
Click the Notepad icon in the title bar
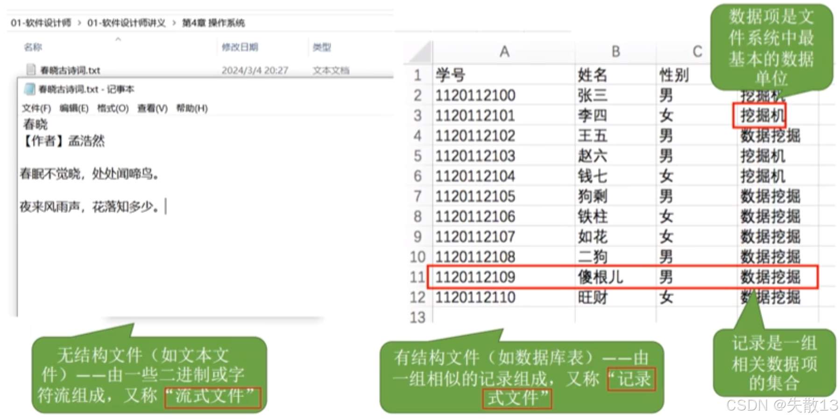pyautogui.click(x=29, y=89)
